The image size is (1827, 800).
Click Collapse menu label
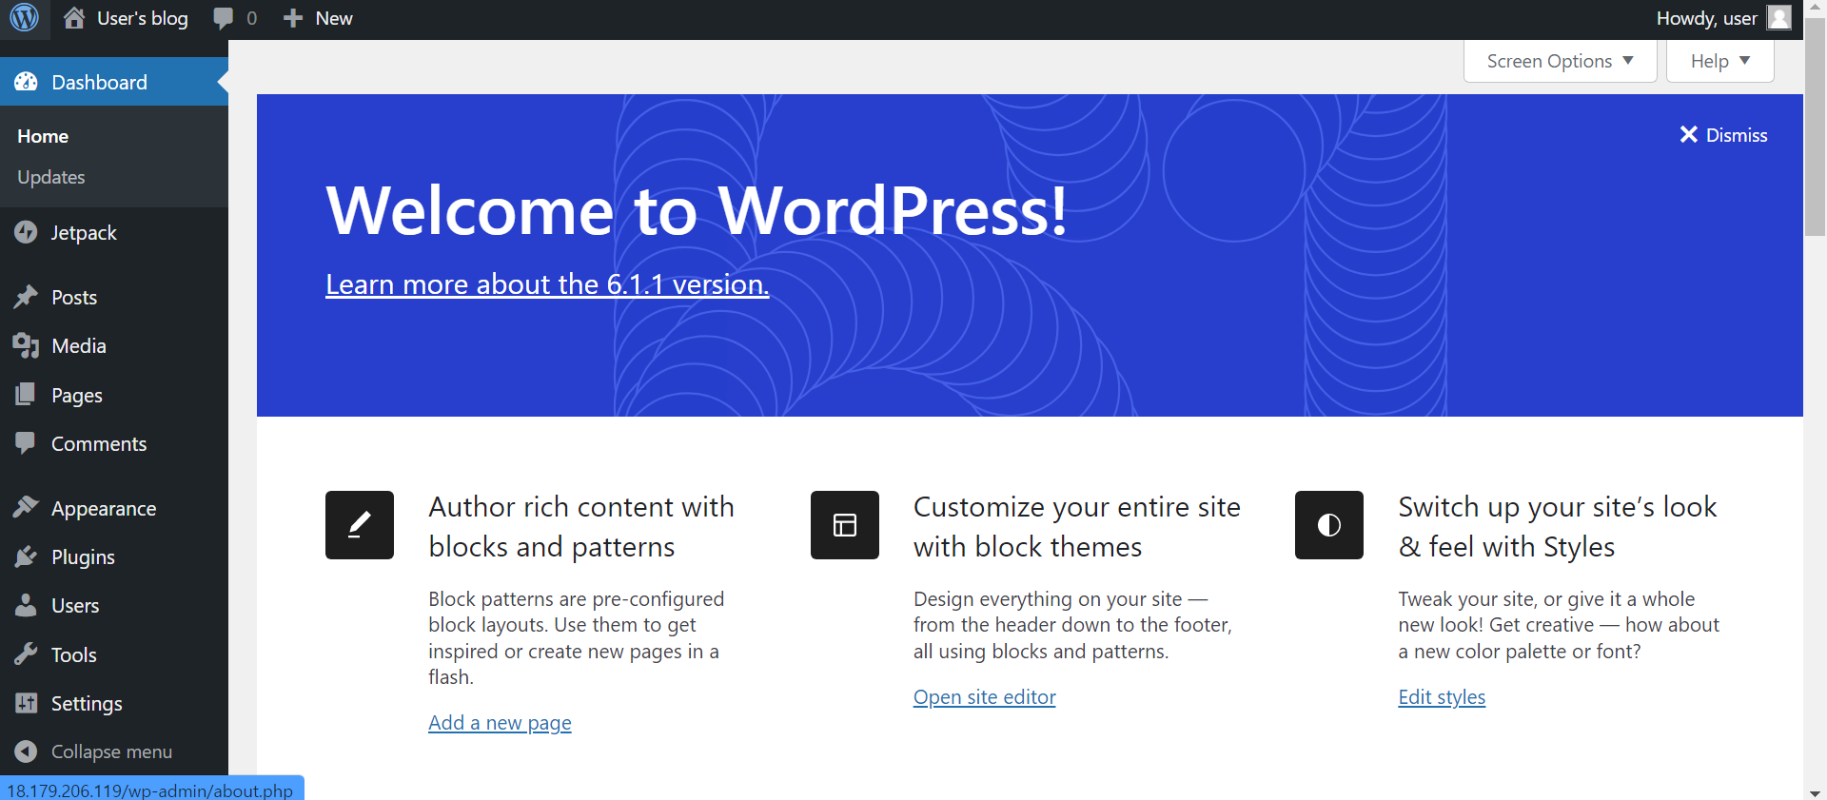pyautogui.click(x=111, y=751)
